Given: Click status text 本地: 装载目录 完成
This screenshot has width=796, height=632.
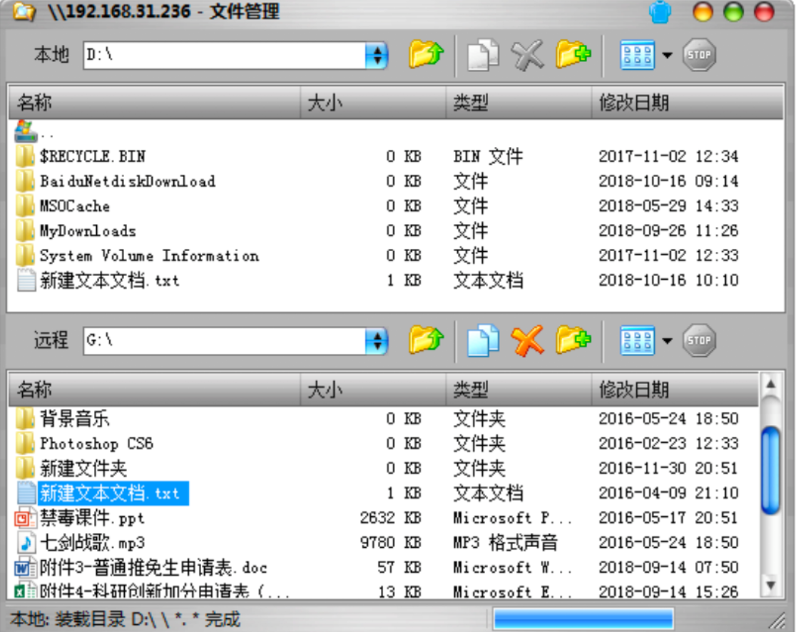Looking at the screenshot, I should coord(125,619).
